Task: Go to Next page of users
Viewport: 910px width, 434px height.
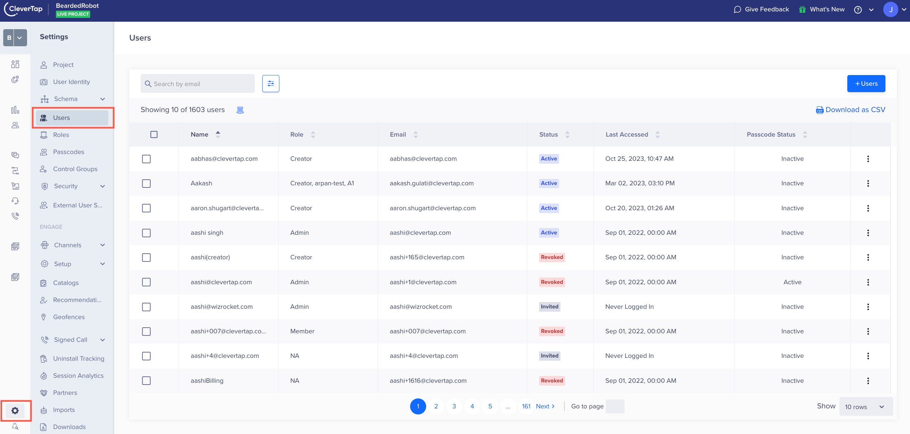Action: 545,406
